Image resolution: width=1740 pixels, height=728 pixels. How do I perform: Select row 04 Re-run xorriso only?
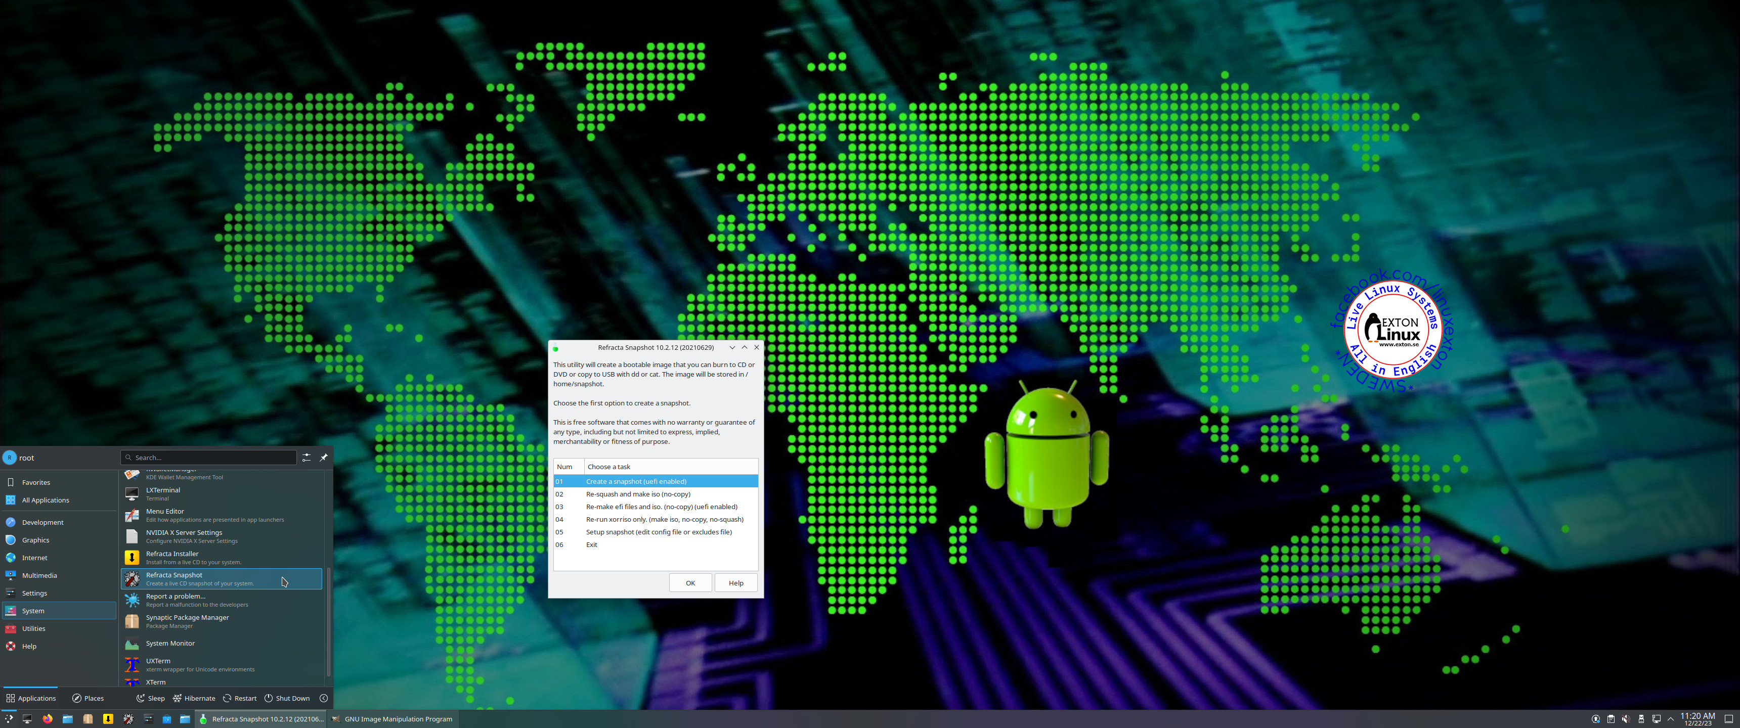[655, 519]
